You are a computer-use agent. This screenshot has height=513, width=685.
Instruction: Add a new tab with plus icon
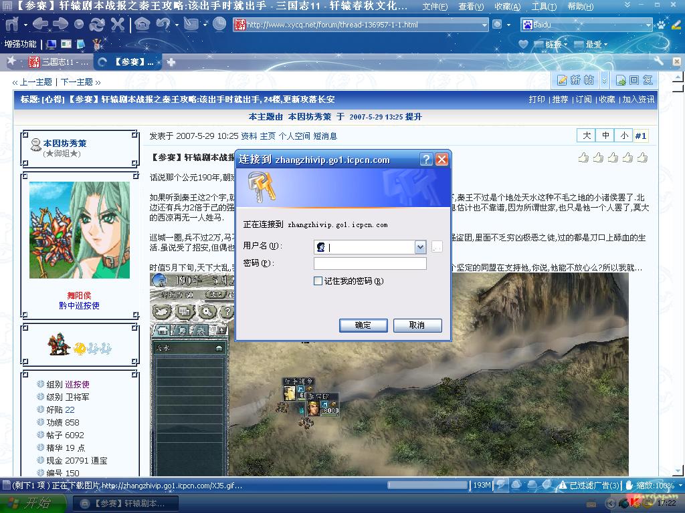pos(171,62)
